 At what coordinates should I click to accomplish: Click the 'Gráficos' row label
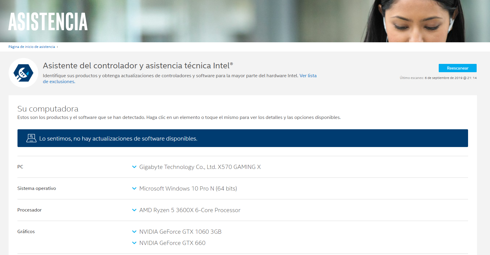[x=26, y=232]
